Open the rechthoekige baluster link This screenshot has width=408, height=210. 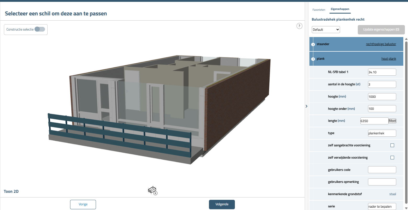381,44
